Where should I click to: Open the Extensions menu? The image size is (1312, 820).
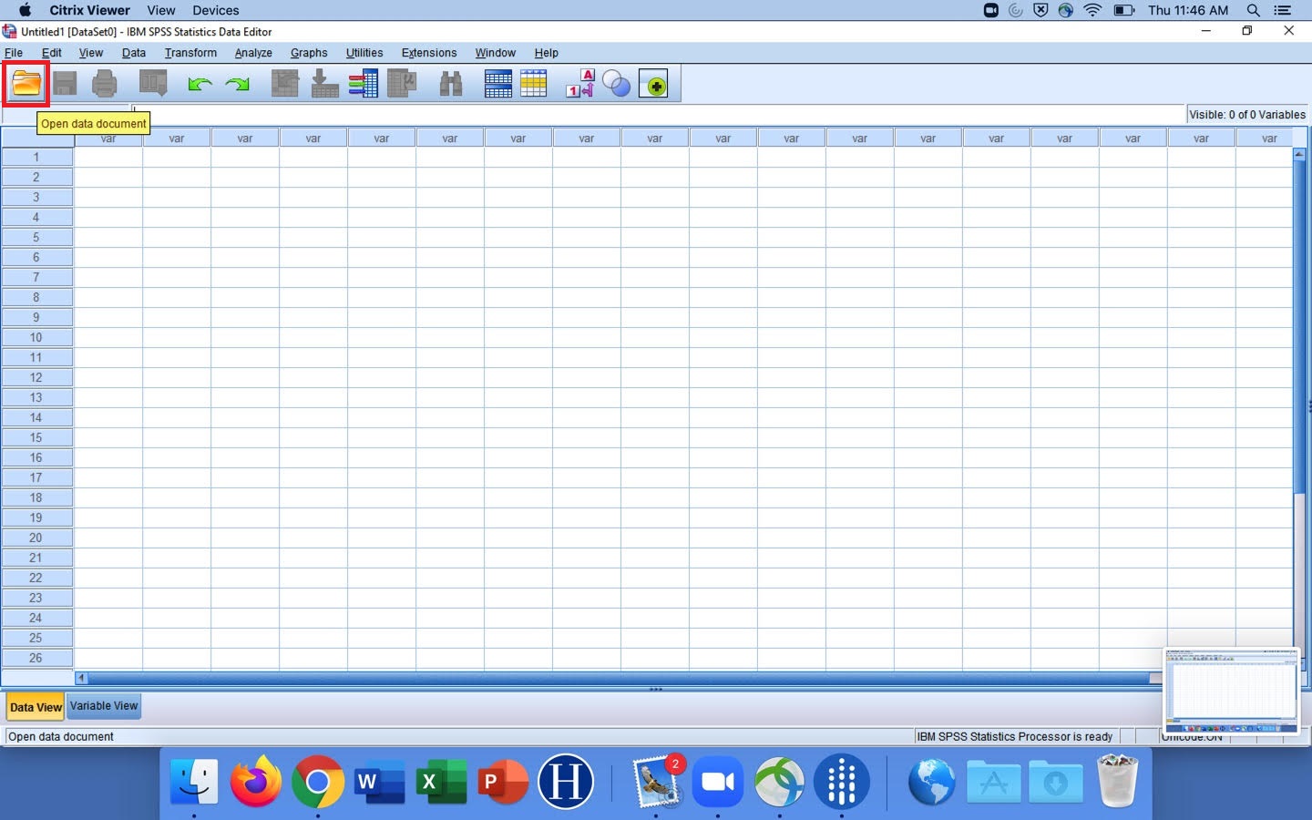click(x=429, y=53)
